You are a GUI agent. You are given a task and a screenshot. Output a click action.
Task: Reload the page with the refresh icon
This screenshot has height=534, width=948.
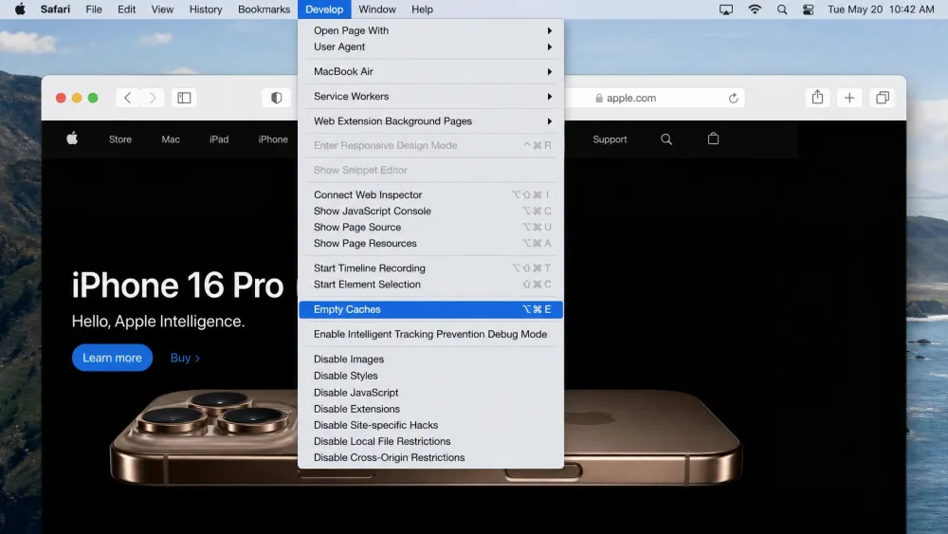click(x=734, y=98)
